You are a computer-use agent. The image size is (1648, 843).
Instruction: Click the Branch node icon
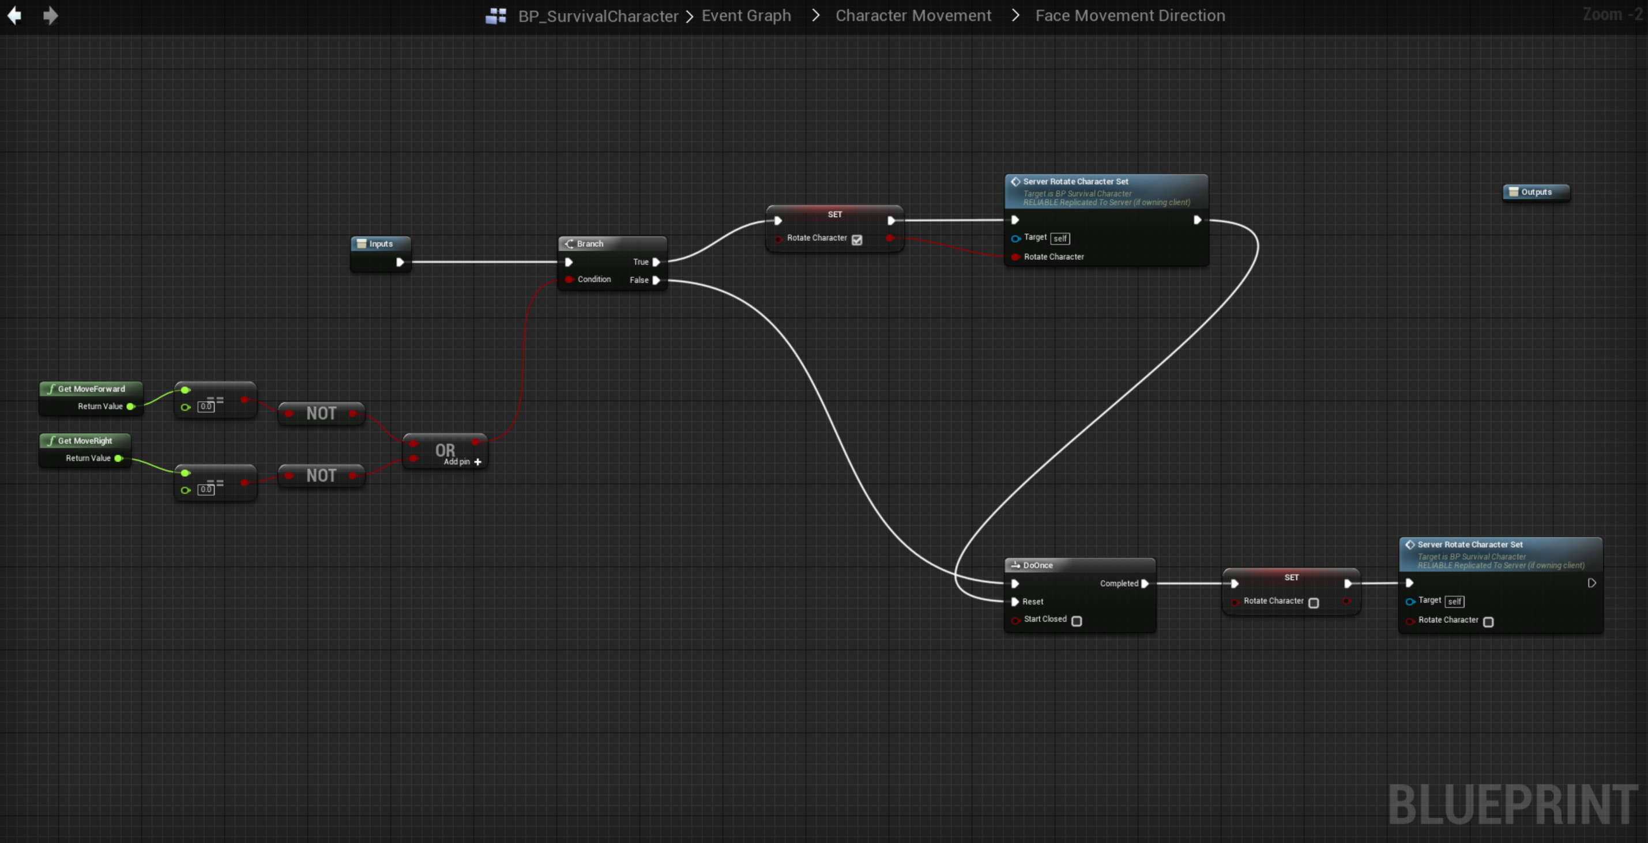point(569,244)
